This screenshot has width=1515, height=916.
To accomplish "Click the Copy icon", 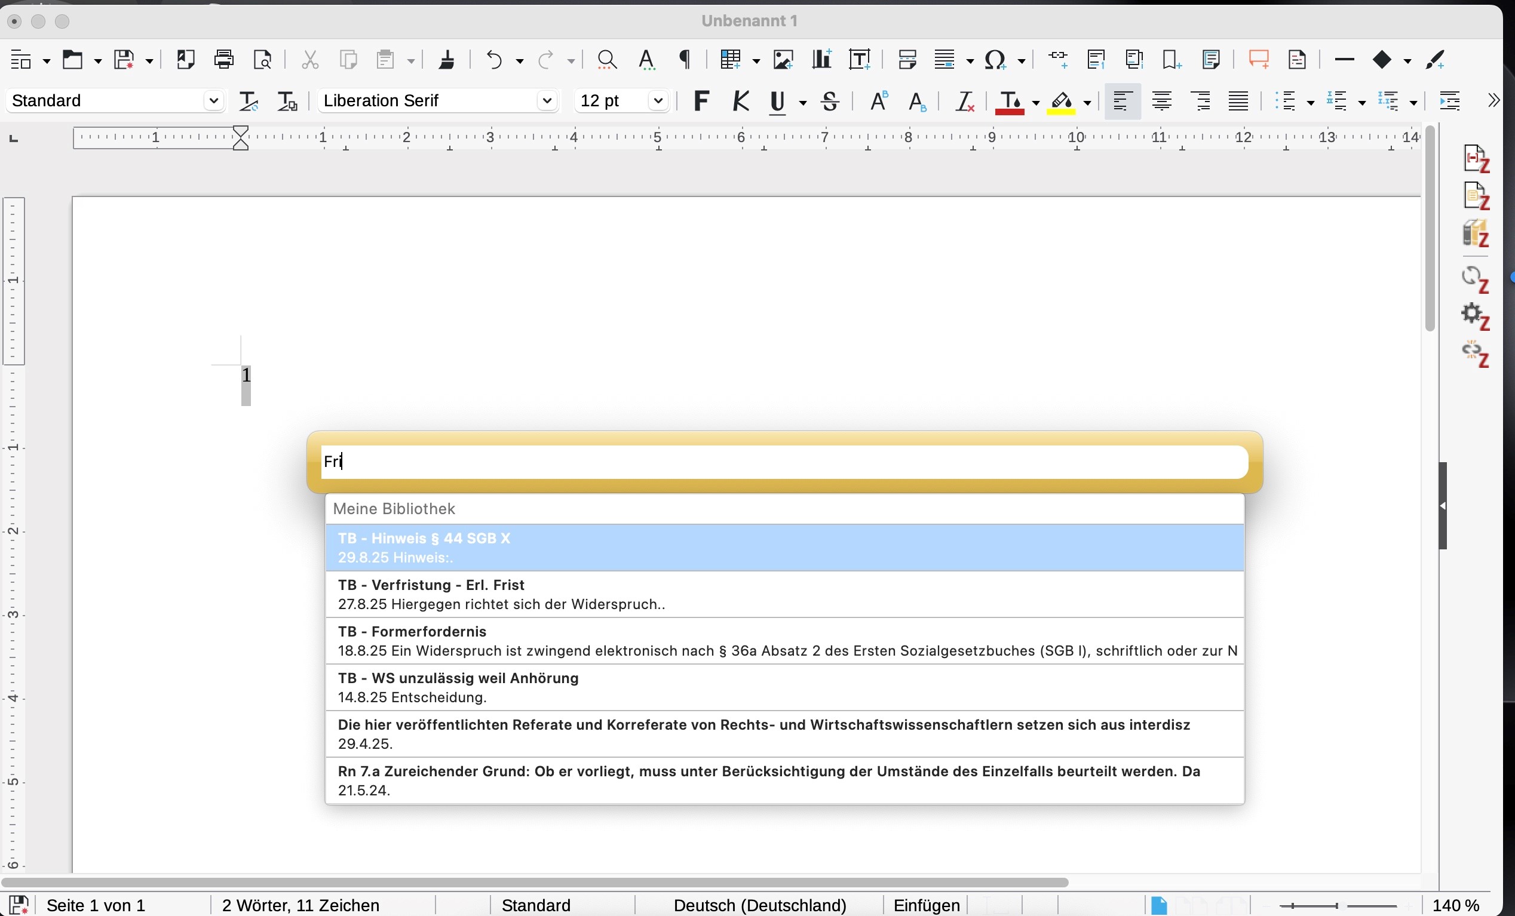I will click(348, 60).
